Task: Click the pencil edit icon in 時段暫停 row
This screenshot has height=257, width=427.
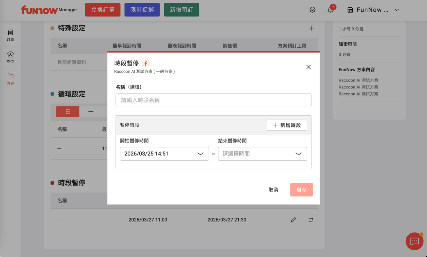Action: 293,220
